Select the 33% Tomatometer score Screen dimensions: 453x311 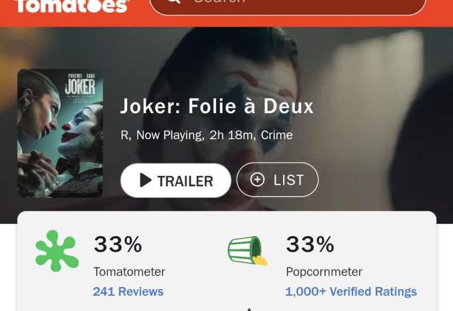coord(118,244)
